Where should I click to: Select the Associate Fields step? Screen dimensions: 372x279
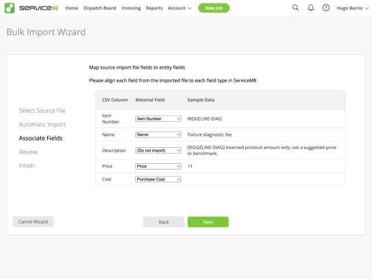41,138
